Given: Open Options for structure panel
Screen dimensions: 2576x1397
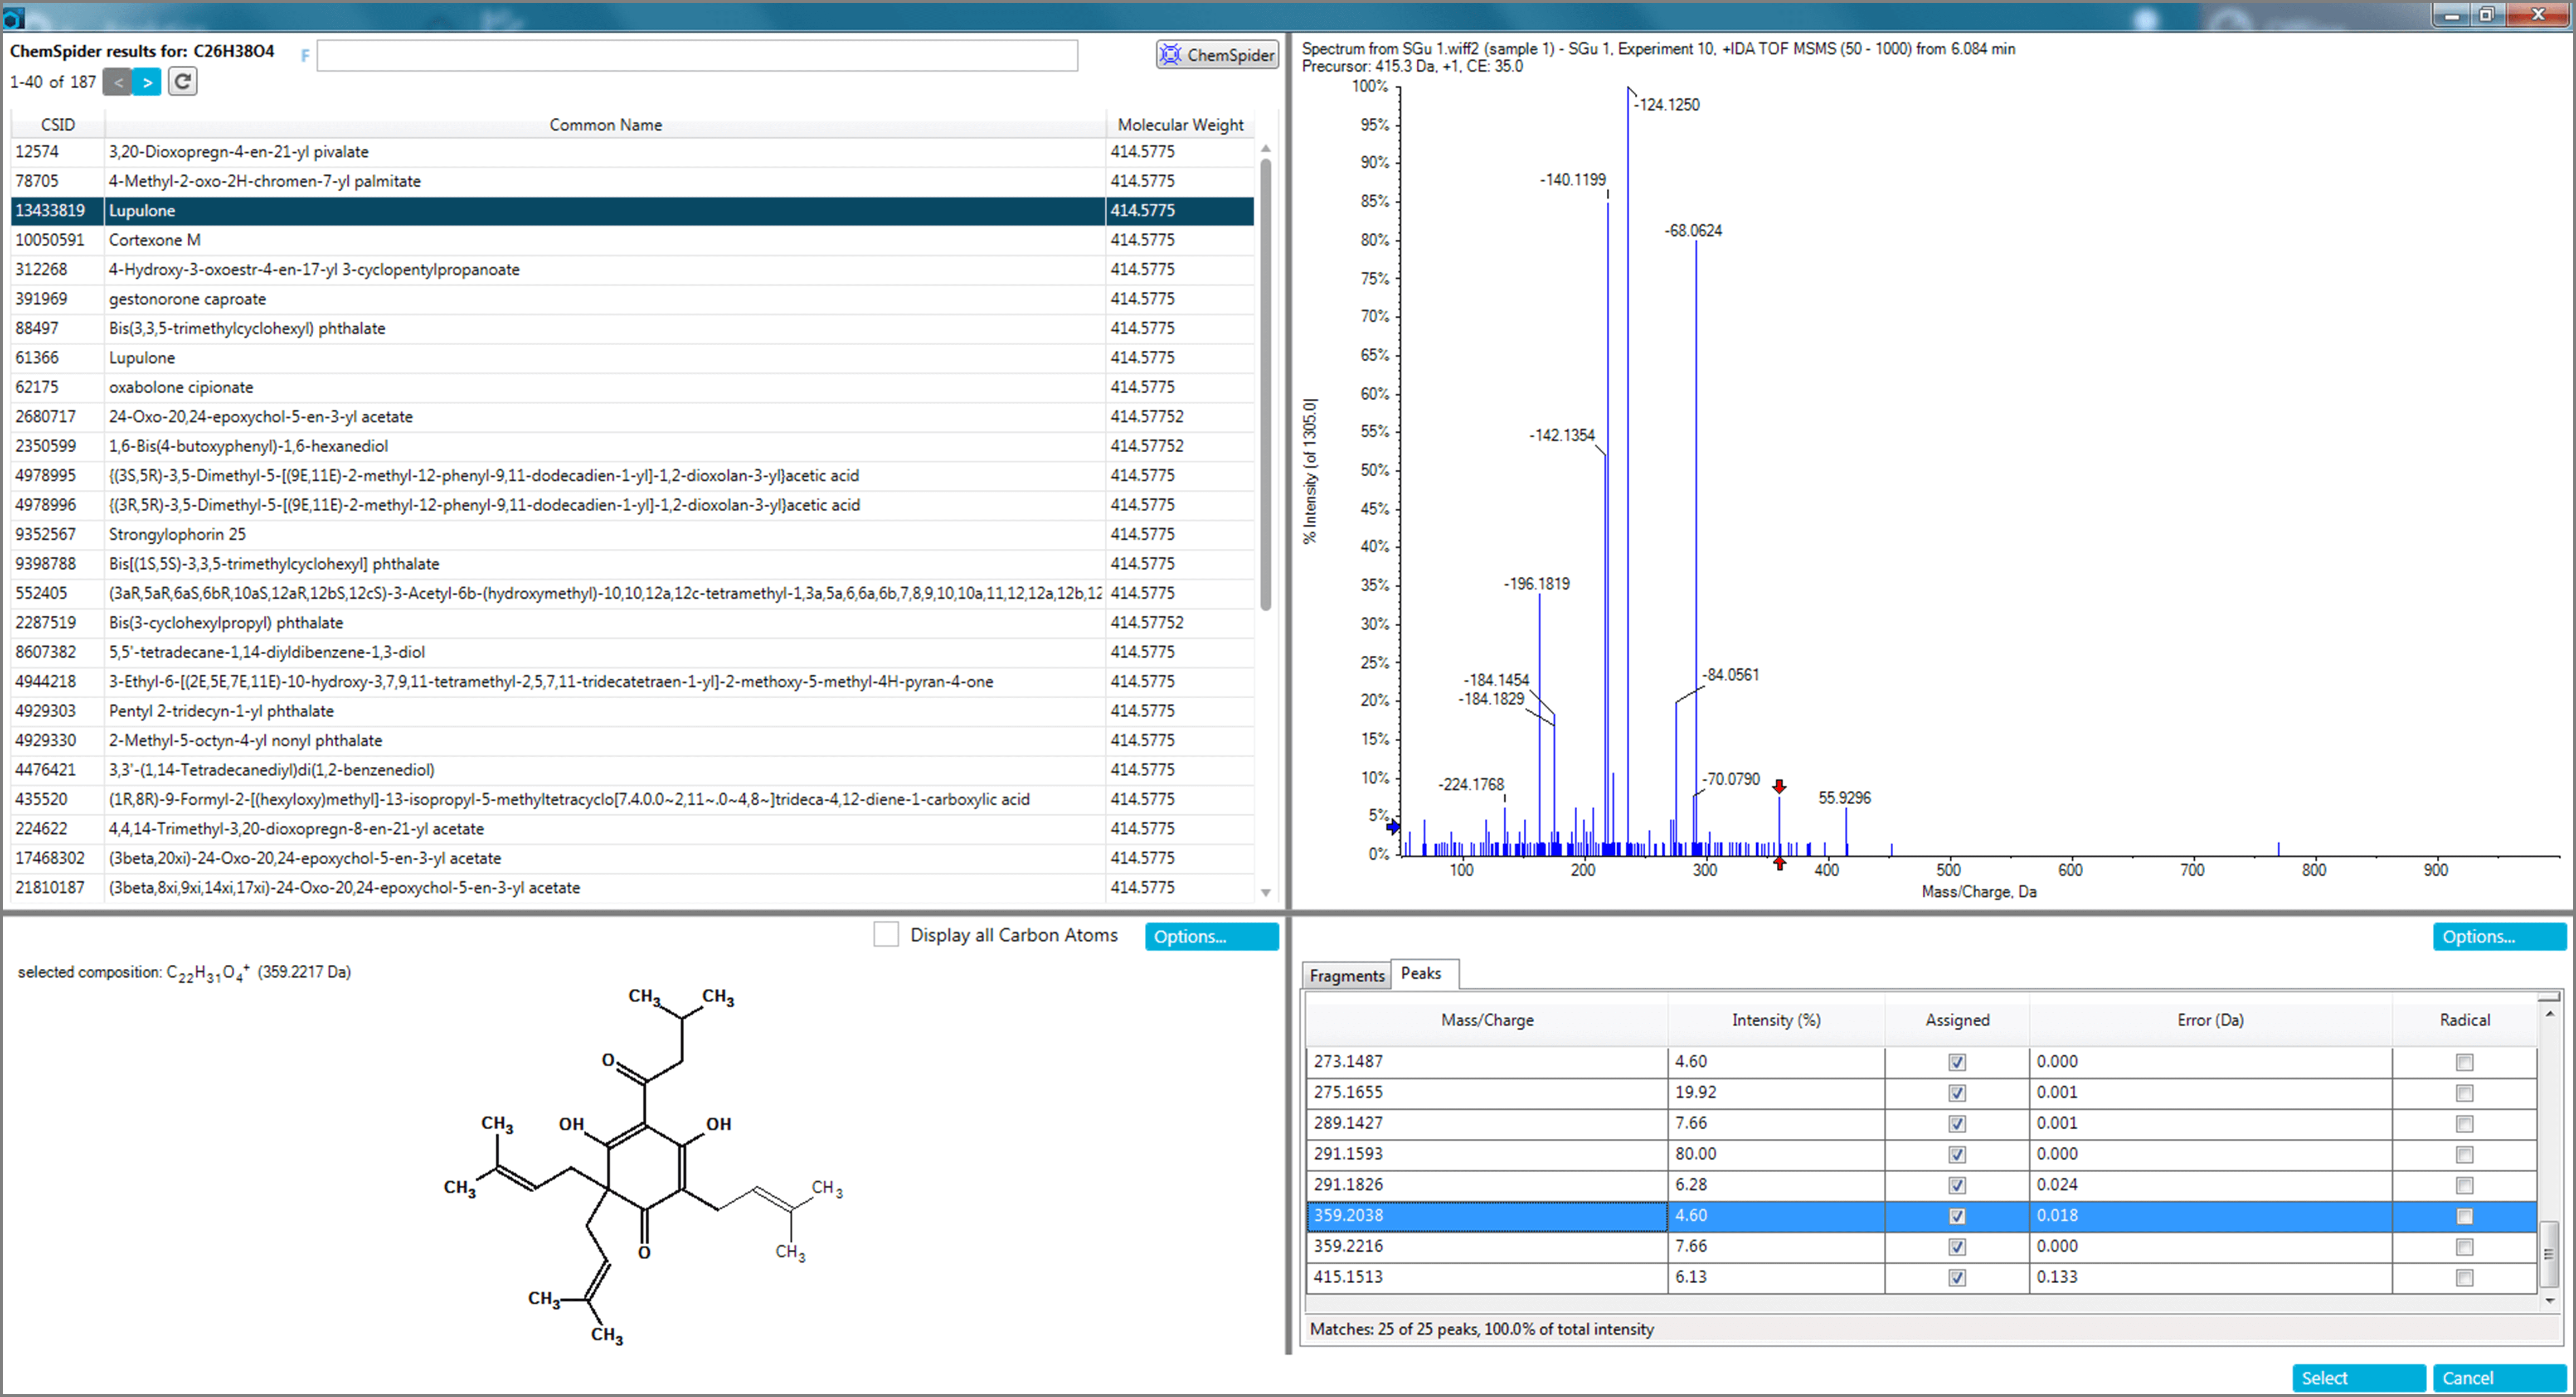Looking at the screenshot, I should pyautogui.click(x=1211, y=936).
